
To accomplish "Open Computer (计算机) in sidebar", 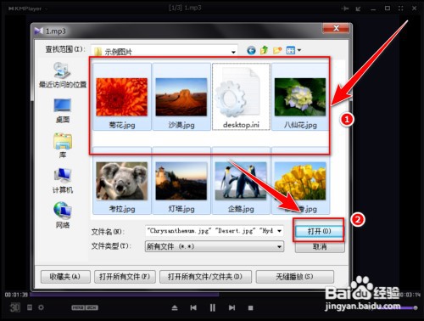I will click(63, 180).
